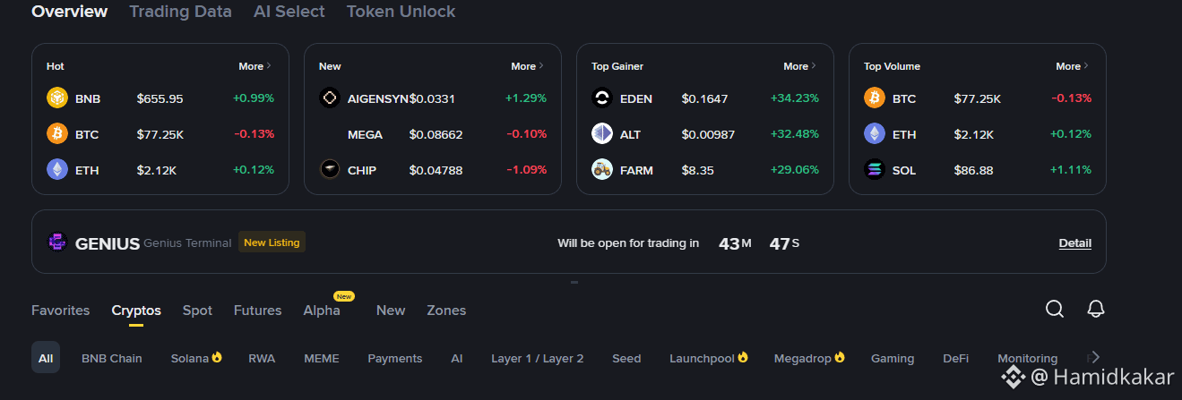
Task: Filter by Seed category
Action: 626,358
